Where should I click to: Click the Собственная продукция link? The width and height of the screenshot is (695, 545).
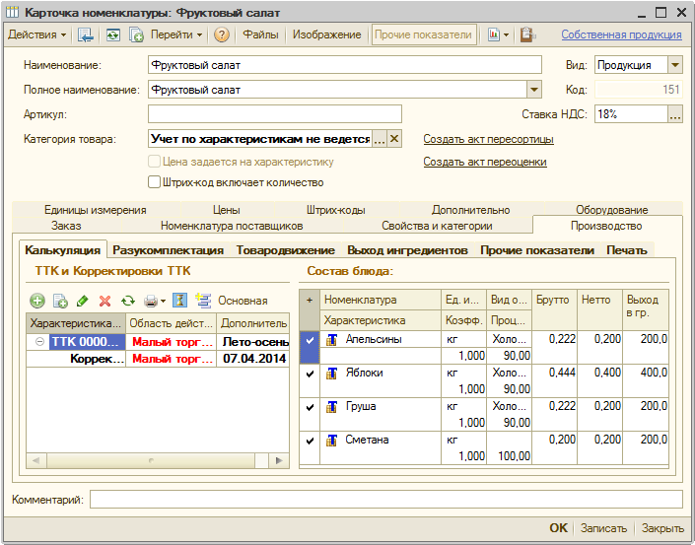621,34
